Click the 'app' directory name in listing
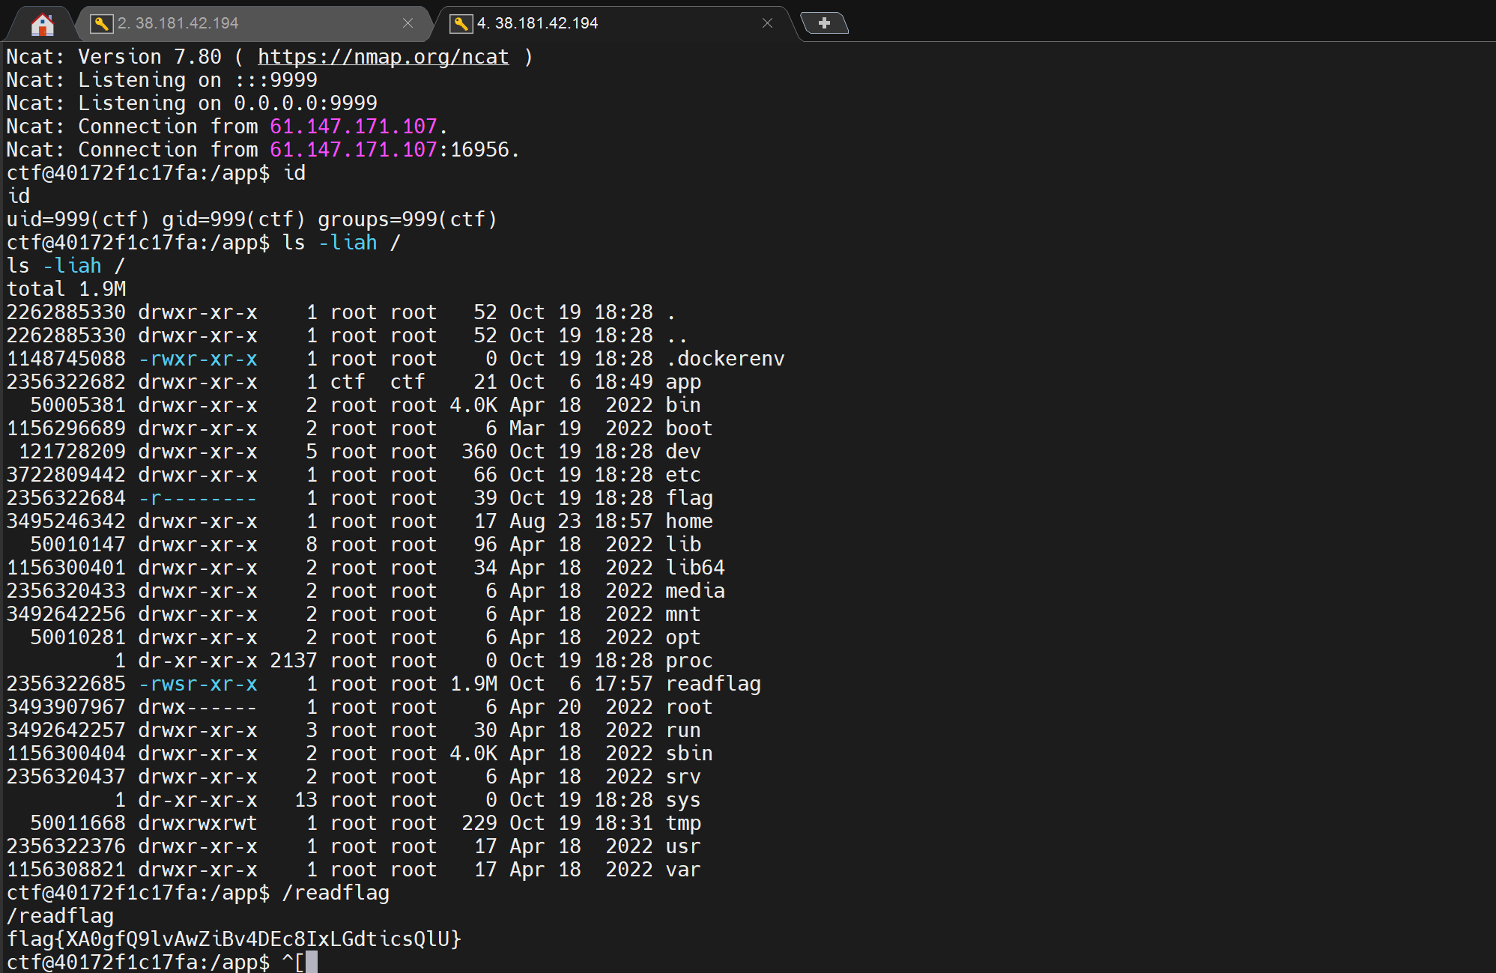 683,382
